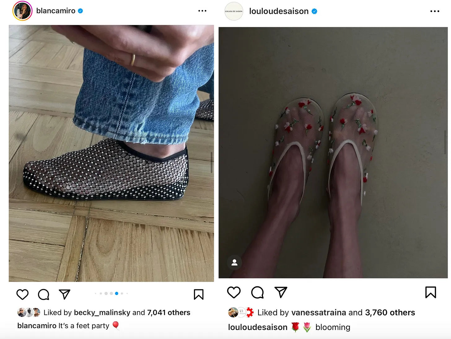
Task: Go to louloudesaison profile via header username
Action: (279, 11)
